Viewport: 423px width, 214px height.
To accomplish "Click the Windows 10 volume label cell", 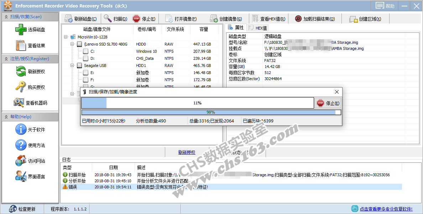I will [146, 51].
